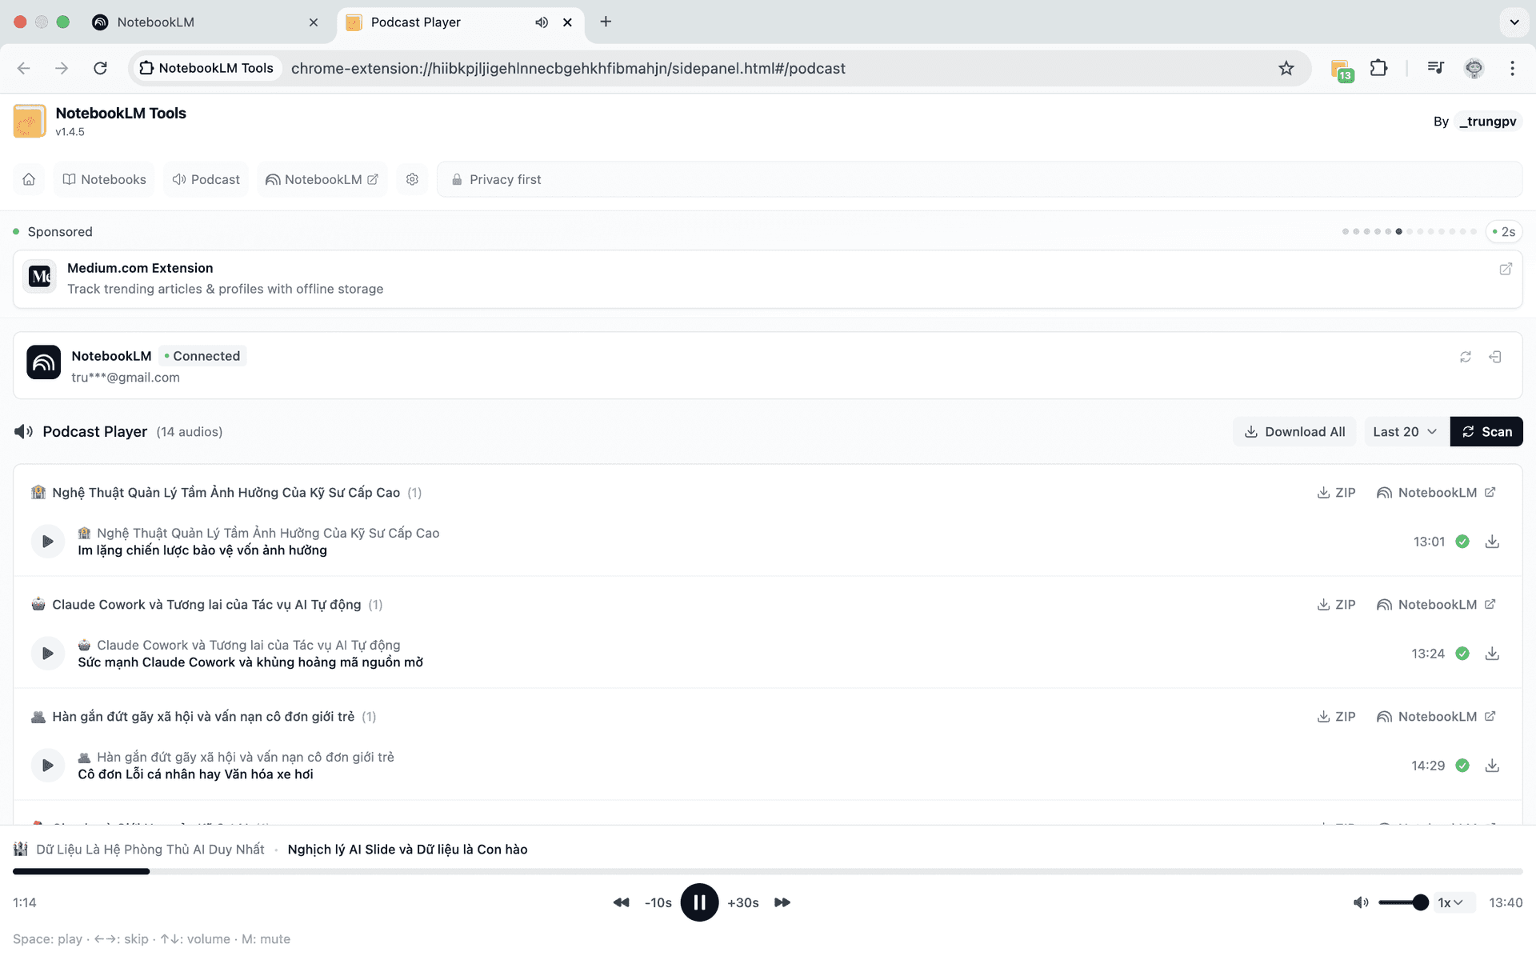Pause the currently playing podcast
1536x960 pixels.
(699, 902)
